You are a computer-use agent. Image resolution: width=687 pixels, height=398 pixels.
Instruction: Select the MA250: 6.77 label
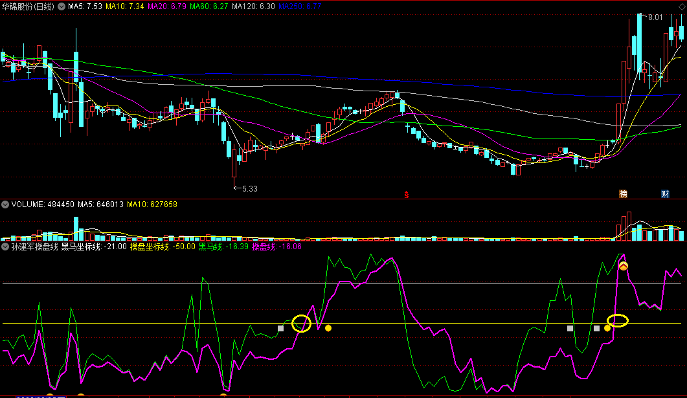click(x=300, y=6)
